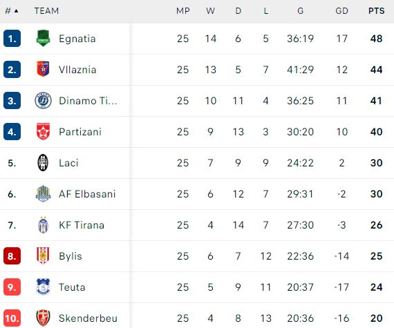The height and width of the screenshot is (328, 394).
Task: Select the Laci black-white club logo
Action: point(43,163)
